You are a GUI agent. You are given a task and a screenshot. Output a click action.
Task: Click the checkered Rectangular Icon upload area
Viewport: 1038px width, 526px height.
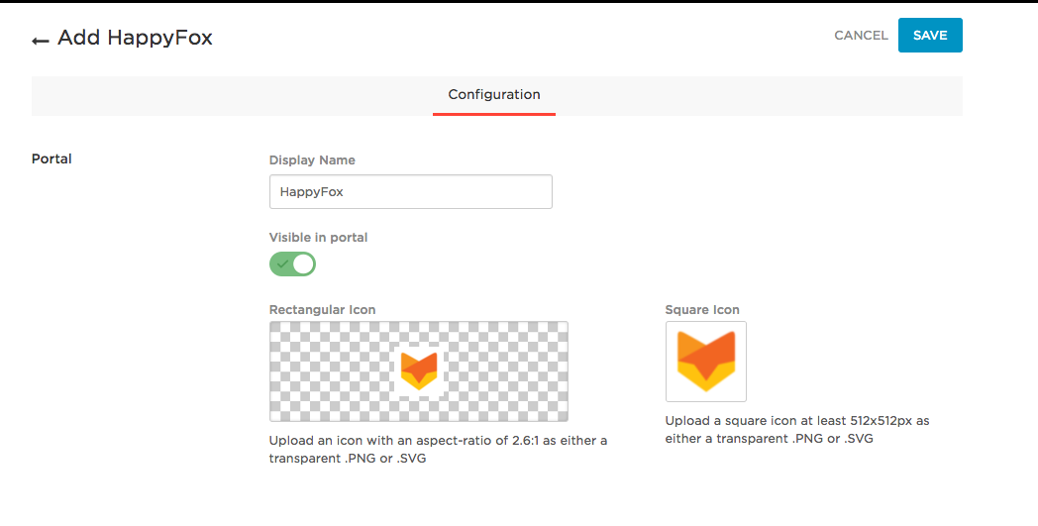[327, 371]
